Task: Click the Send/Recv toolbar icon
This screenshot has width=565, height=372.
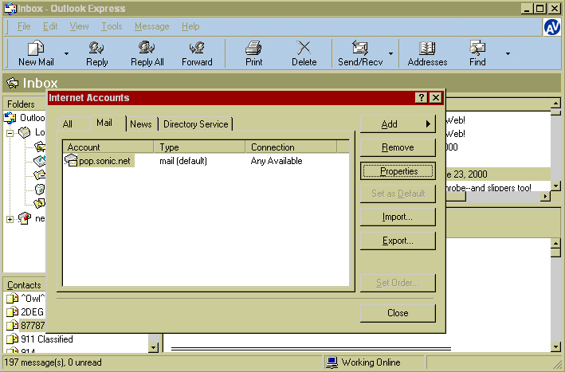Action: 360,48
